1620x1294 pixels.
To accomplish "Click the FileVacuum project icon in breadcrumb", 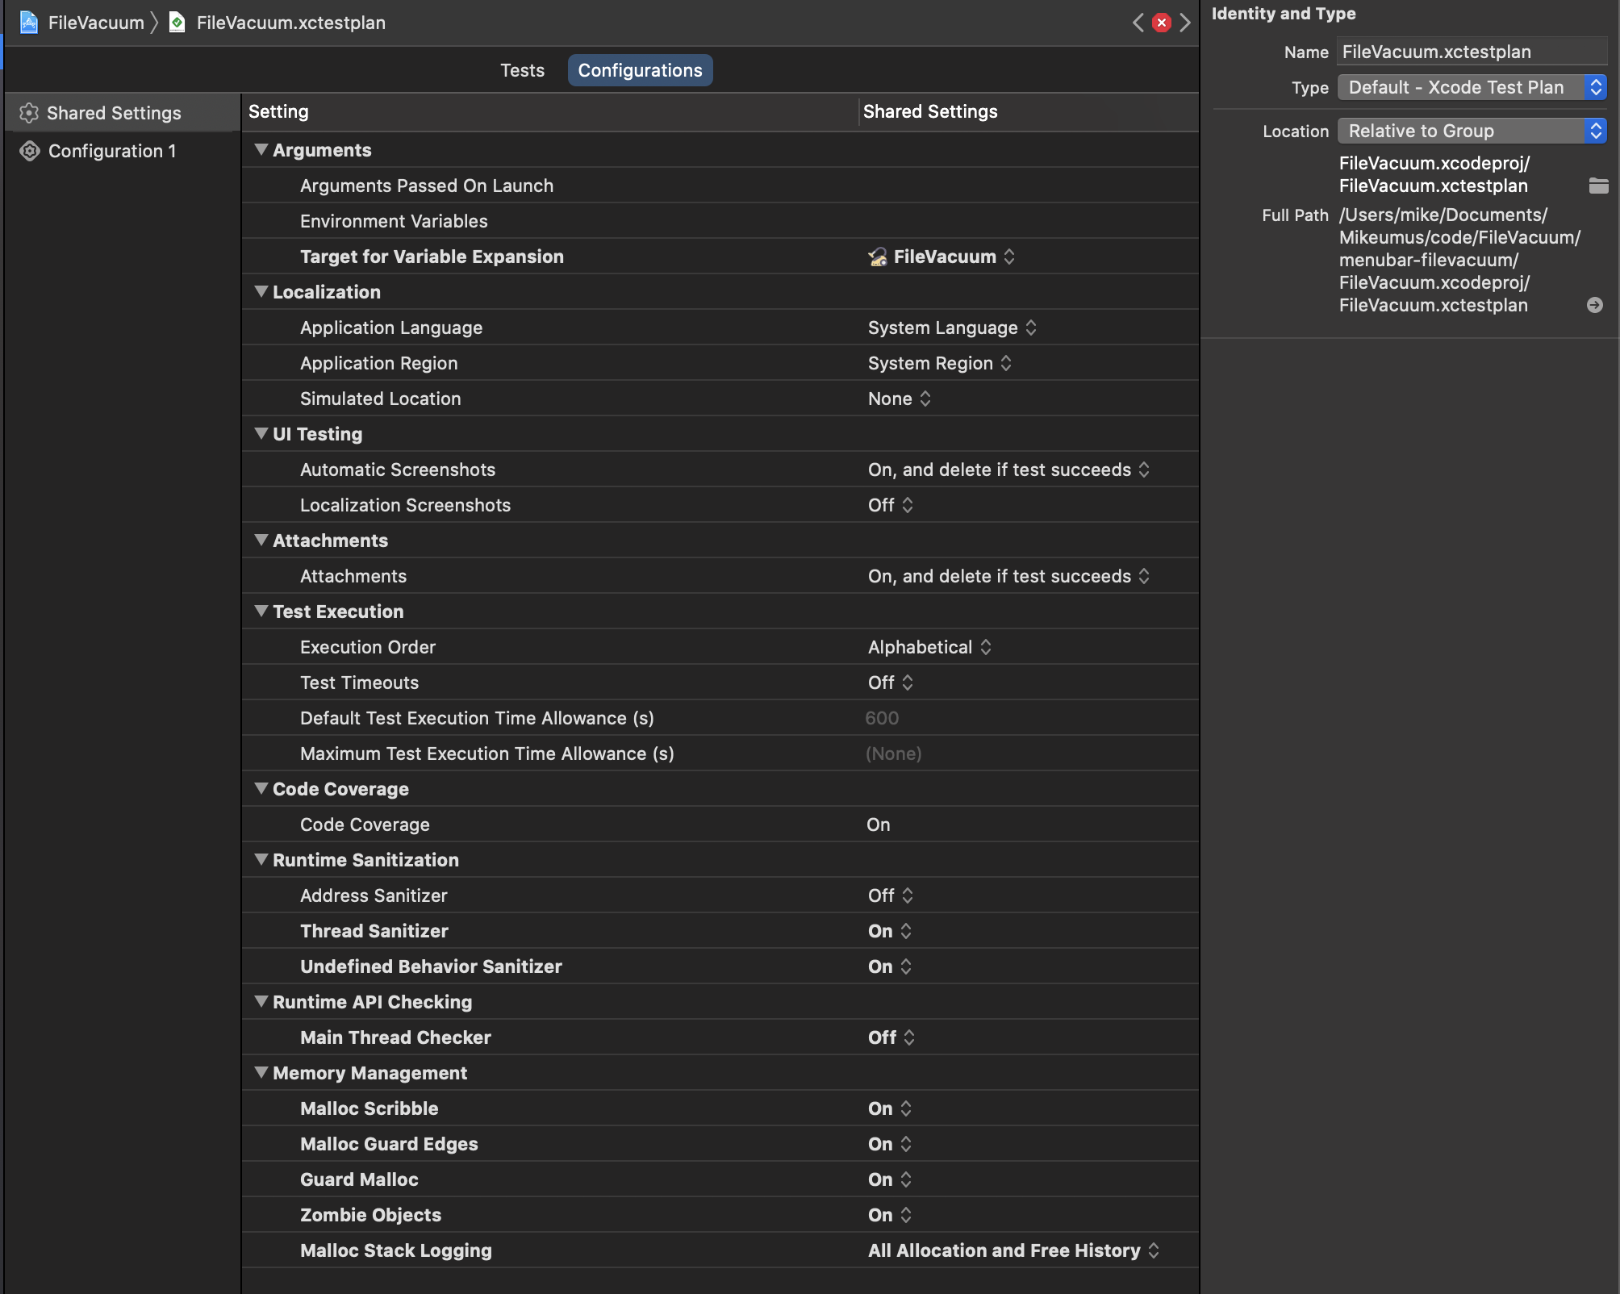I will 29,23.
